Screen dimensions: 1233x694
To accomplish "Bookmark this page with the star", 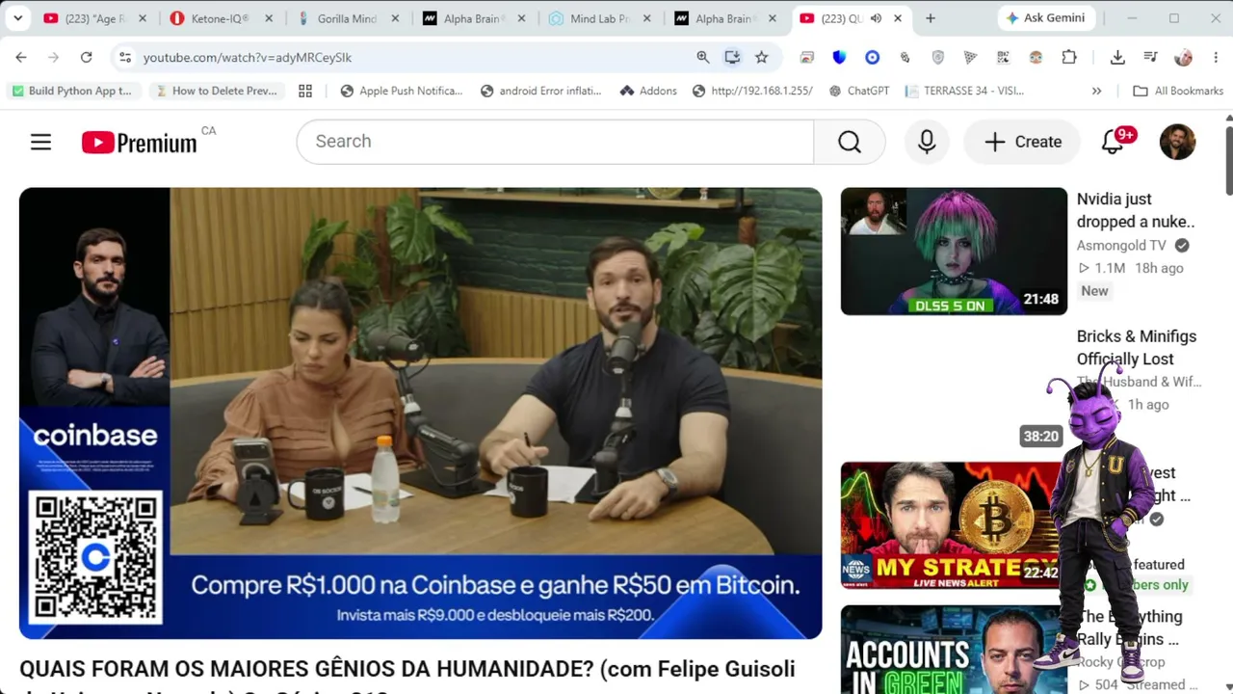I will coord(762,58).
